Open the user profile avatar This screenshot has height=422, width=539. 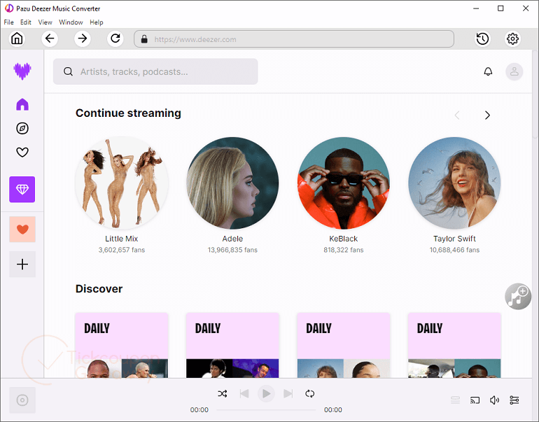(x=514, y=71)
